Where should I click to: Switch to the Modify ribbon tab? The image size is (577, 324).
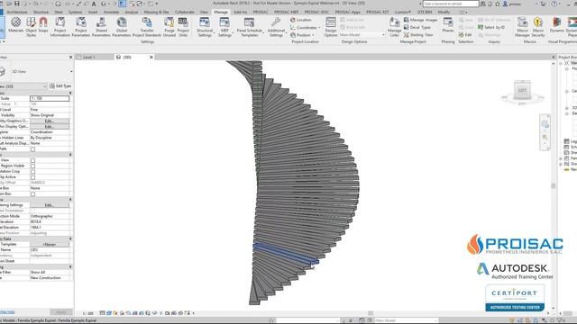click(444, 12)
